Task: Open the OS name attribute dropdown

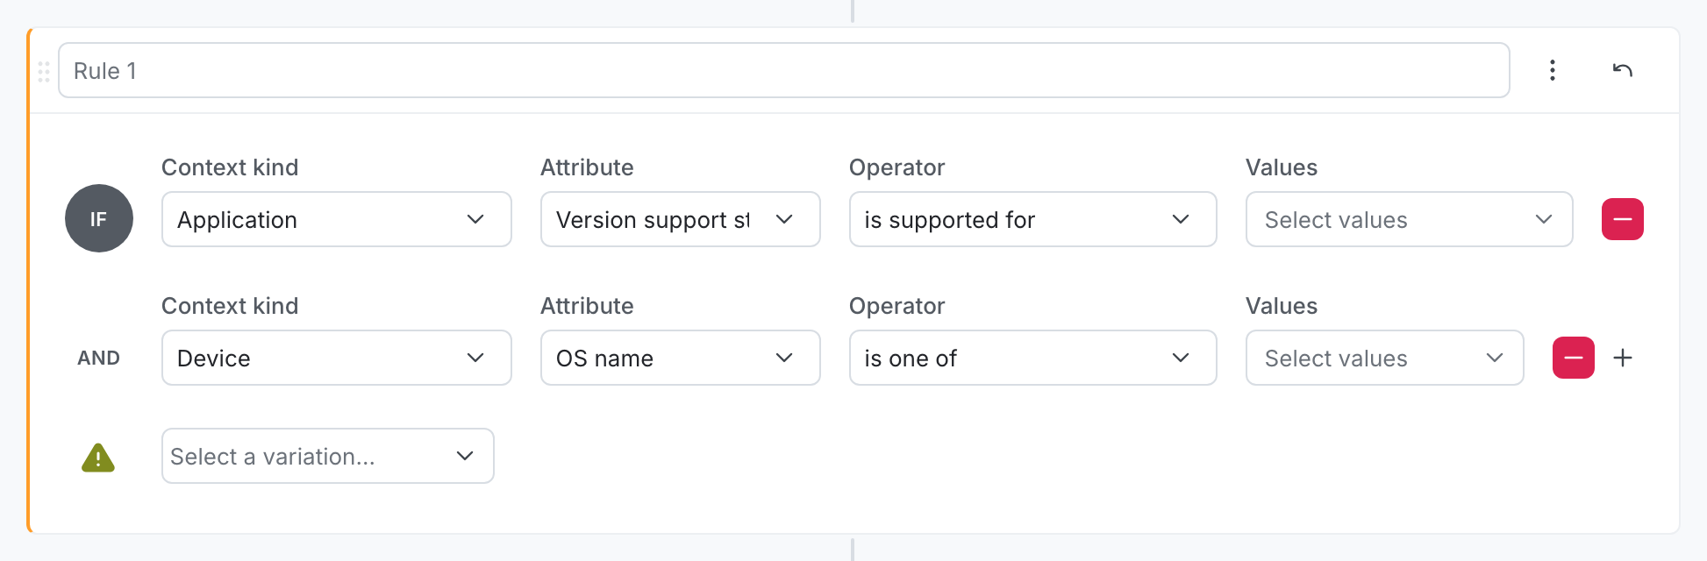Action: click(x=681, y=358)
